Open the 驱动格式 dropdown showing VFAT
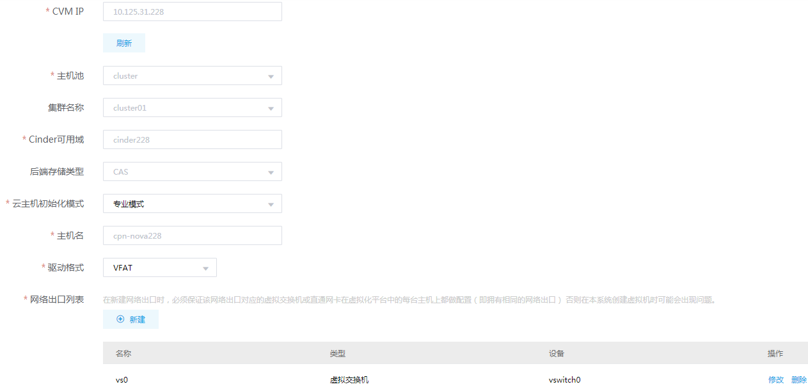Viewport: 808px width, 389px height. (x=206, y=267)
